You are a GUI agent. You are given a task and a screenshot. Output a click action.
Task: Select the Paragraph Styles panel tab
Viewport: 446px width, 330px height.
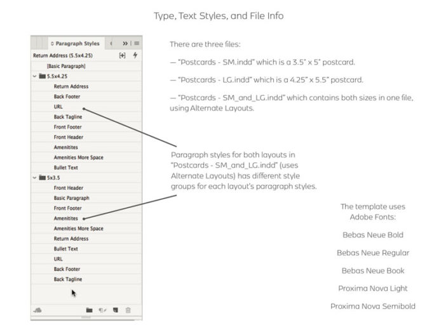point(75,43)
